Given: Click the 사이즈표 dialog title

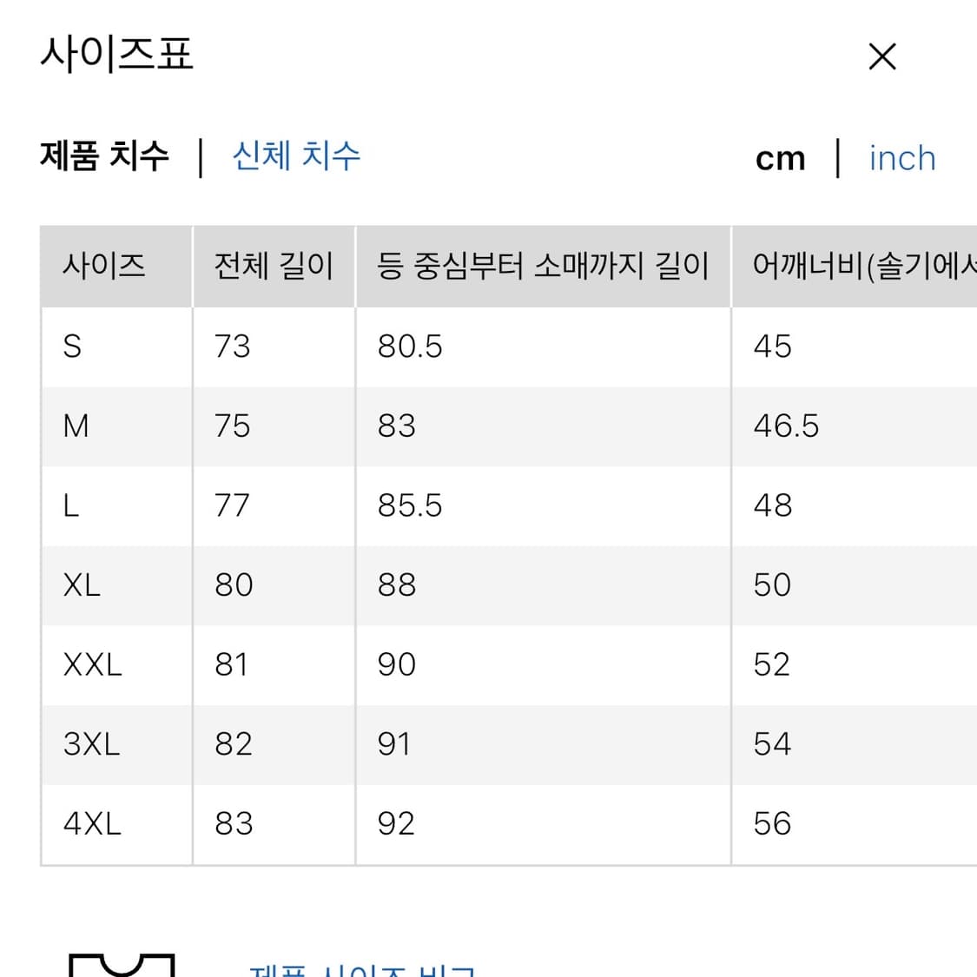Looking at the screenshot, I should (117, 56).
